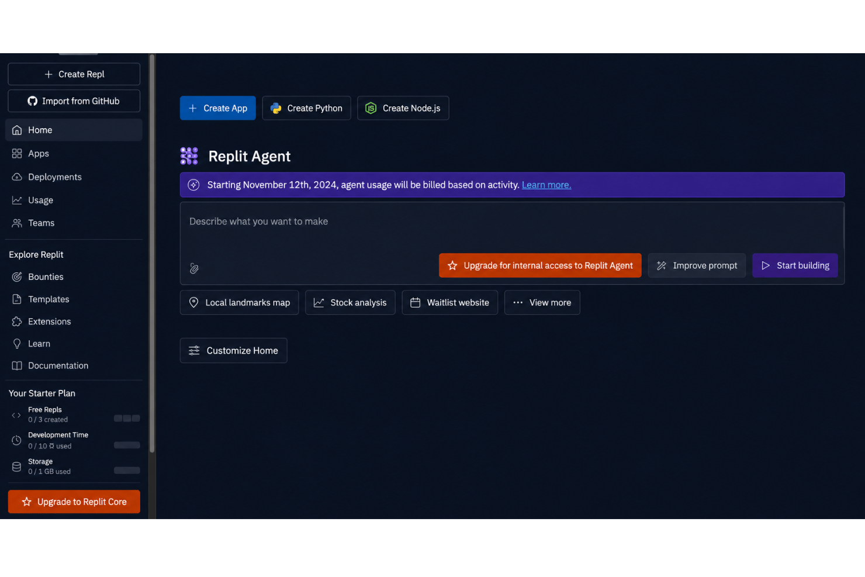The image size is (865, 577).
Task: Open Home in the sidebar
Action: pos(74,130)
